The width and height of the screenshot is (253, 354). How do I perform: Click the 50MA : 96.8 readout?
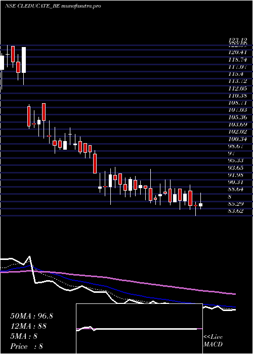pyautogui.click(x=31, y=316)
